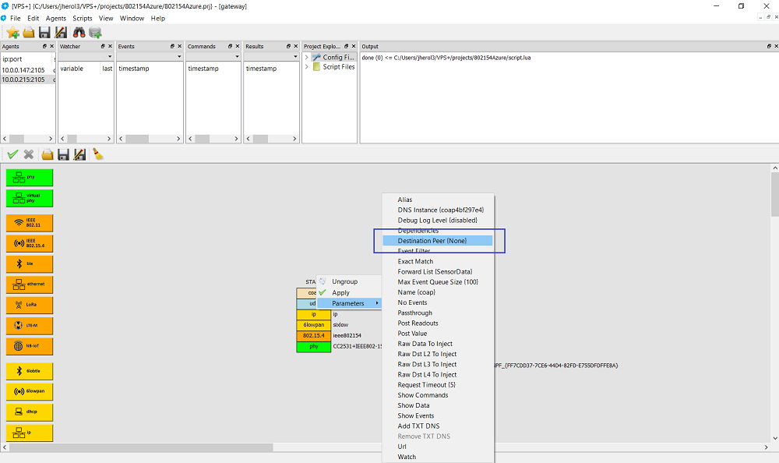Click the green checkmark apply icon

coord(12,154)
